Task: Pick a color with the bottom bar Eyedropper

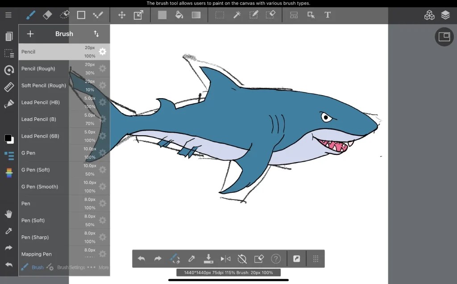Action: [x=191, y=259]
